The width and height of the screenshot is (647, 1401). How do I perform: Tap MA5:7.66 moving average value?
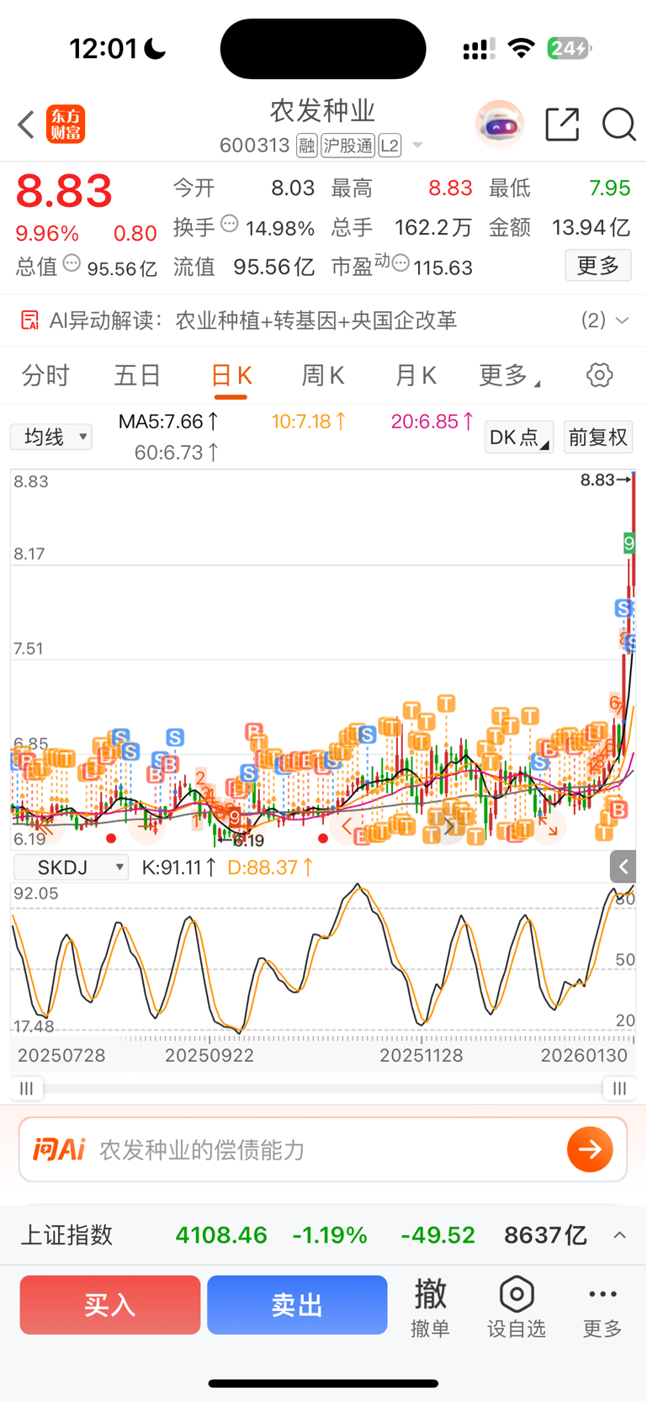tap(168, 422)
